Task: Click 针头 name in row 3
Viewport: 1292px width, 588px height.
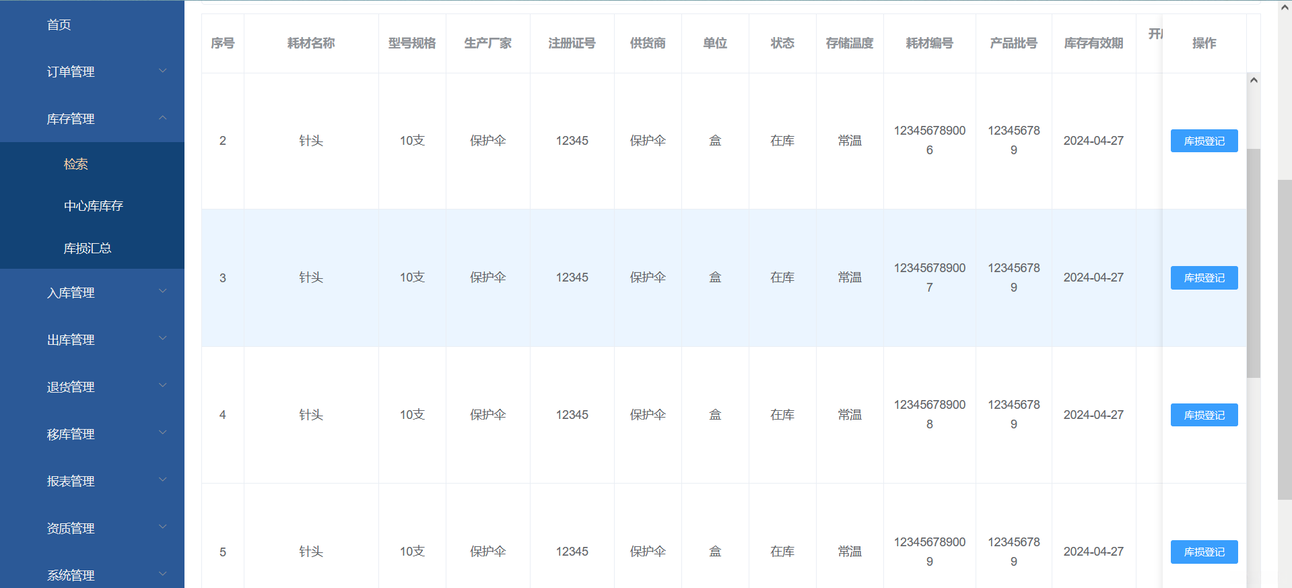Action: tap(311, 277)
